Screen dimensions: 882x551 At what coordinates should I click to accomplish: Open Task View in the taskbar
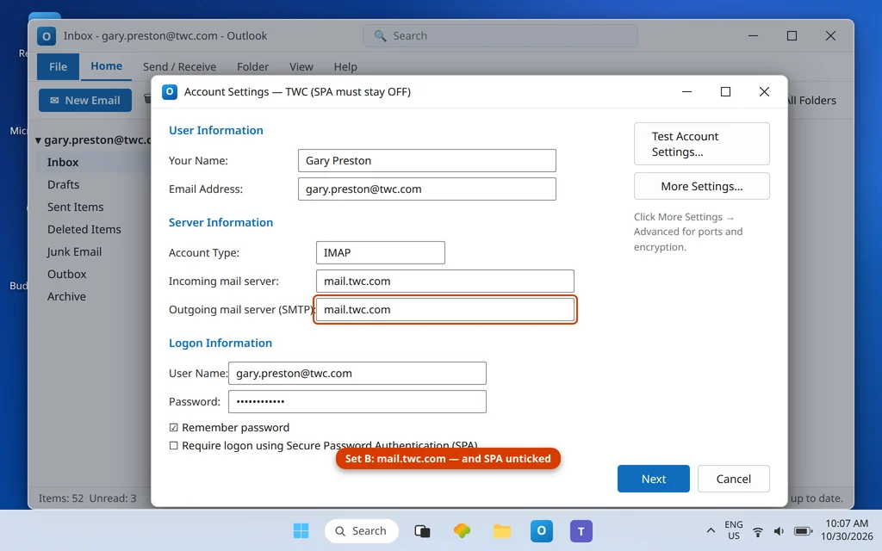pyautogui.click(x=422, y=530)
